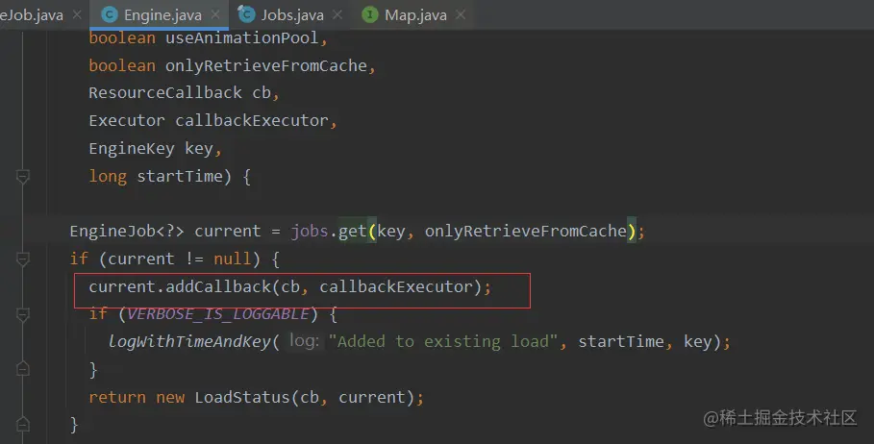Click the 'jobs' field reference
This screenshot has height=444, width=874.
[310, 231]
